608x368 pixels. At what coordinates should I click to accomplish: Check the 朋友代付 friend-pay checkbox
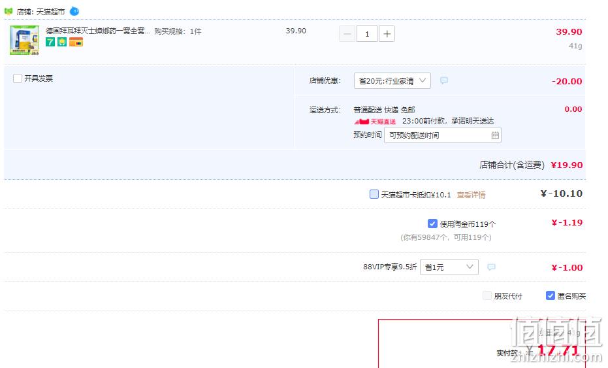(487, 296)
